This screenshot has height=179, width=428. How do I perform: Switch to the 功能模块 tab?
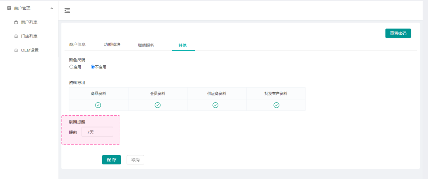click(112, 45)
